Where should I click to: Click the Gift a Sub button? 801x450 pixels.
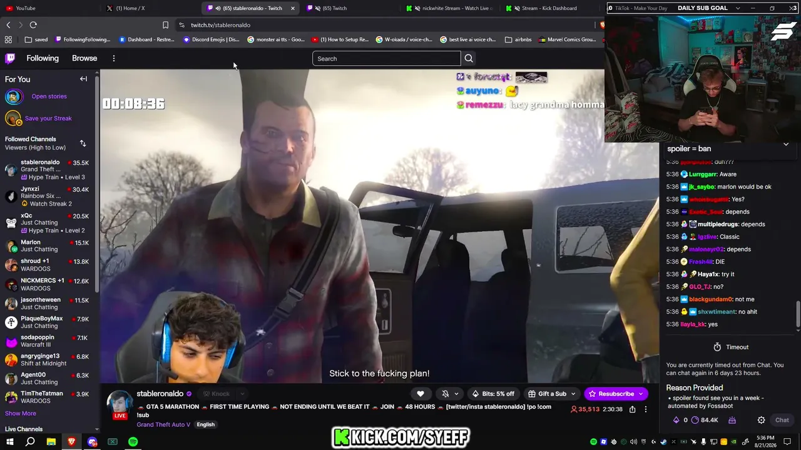(547, 394)
